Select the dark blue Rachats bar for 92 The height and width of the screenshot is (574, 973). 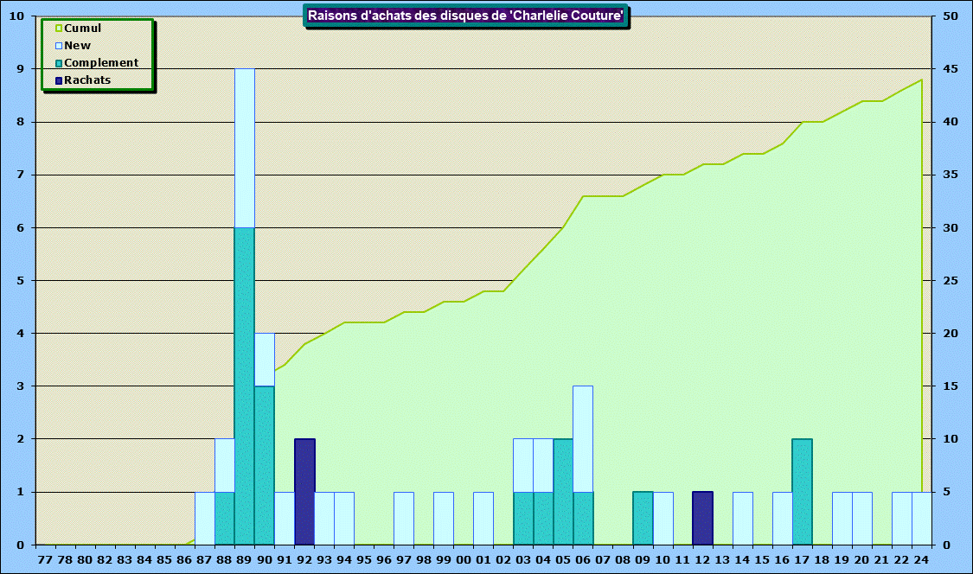pos(304,492)
